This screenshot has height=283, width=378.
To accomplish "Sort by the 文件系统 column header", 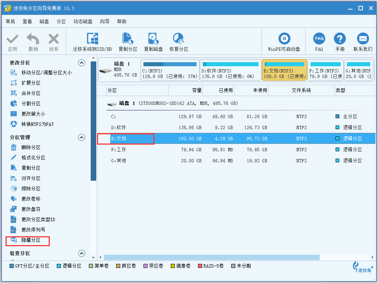I will (x=301, y=90).
